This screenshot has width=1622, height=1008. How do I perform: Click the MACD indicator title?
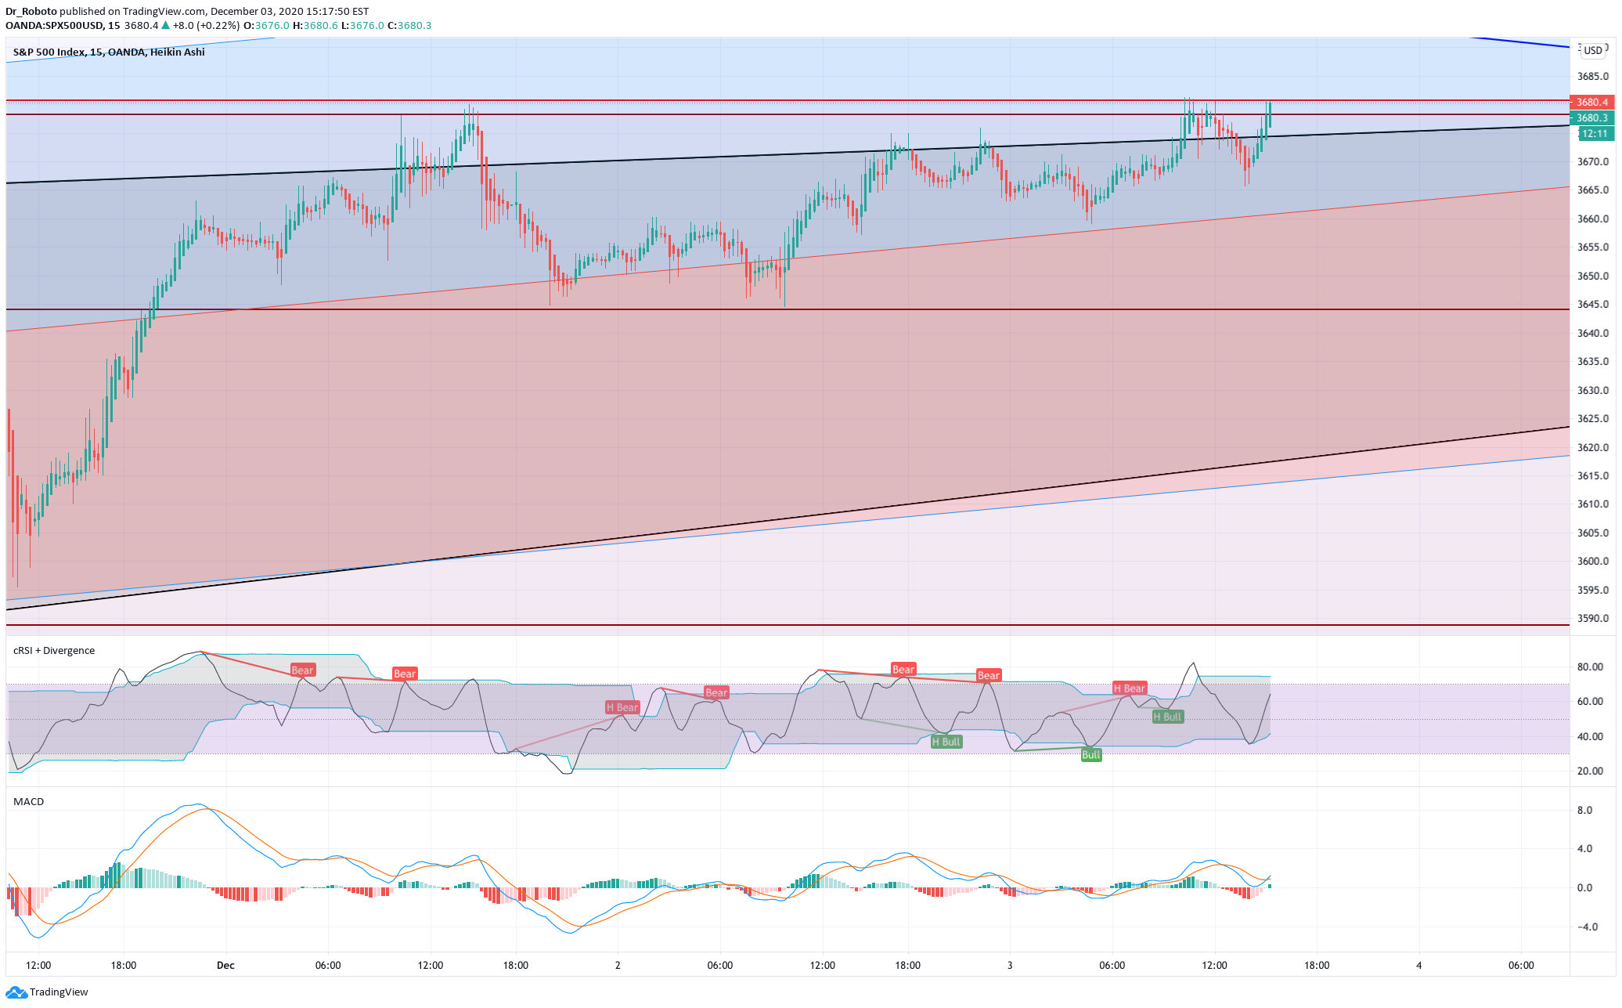click(x=29, y=802)
